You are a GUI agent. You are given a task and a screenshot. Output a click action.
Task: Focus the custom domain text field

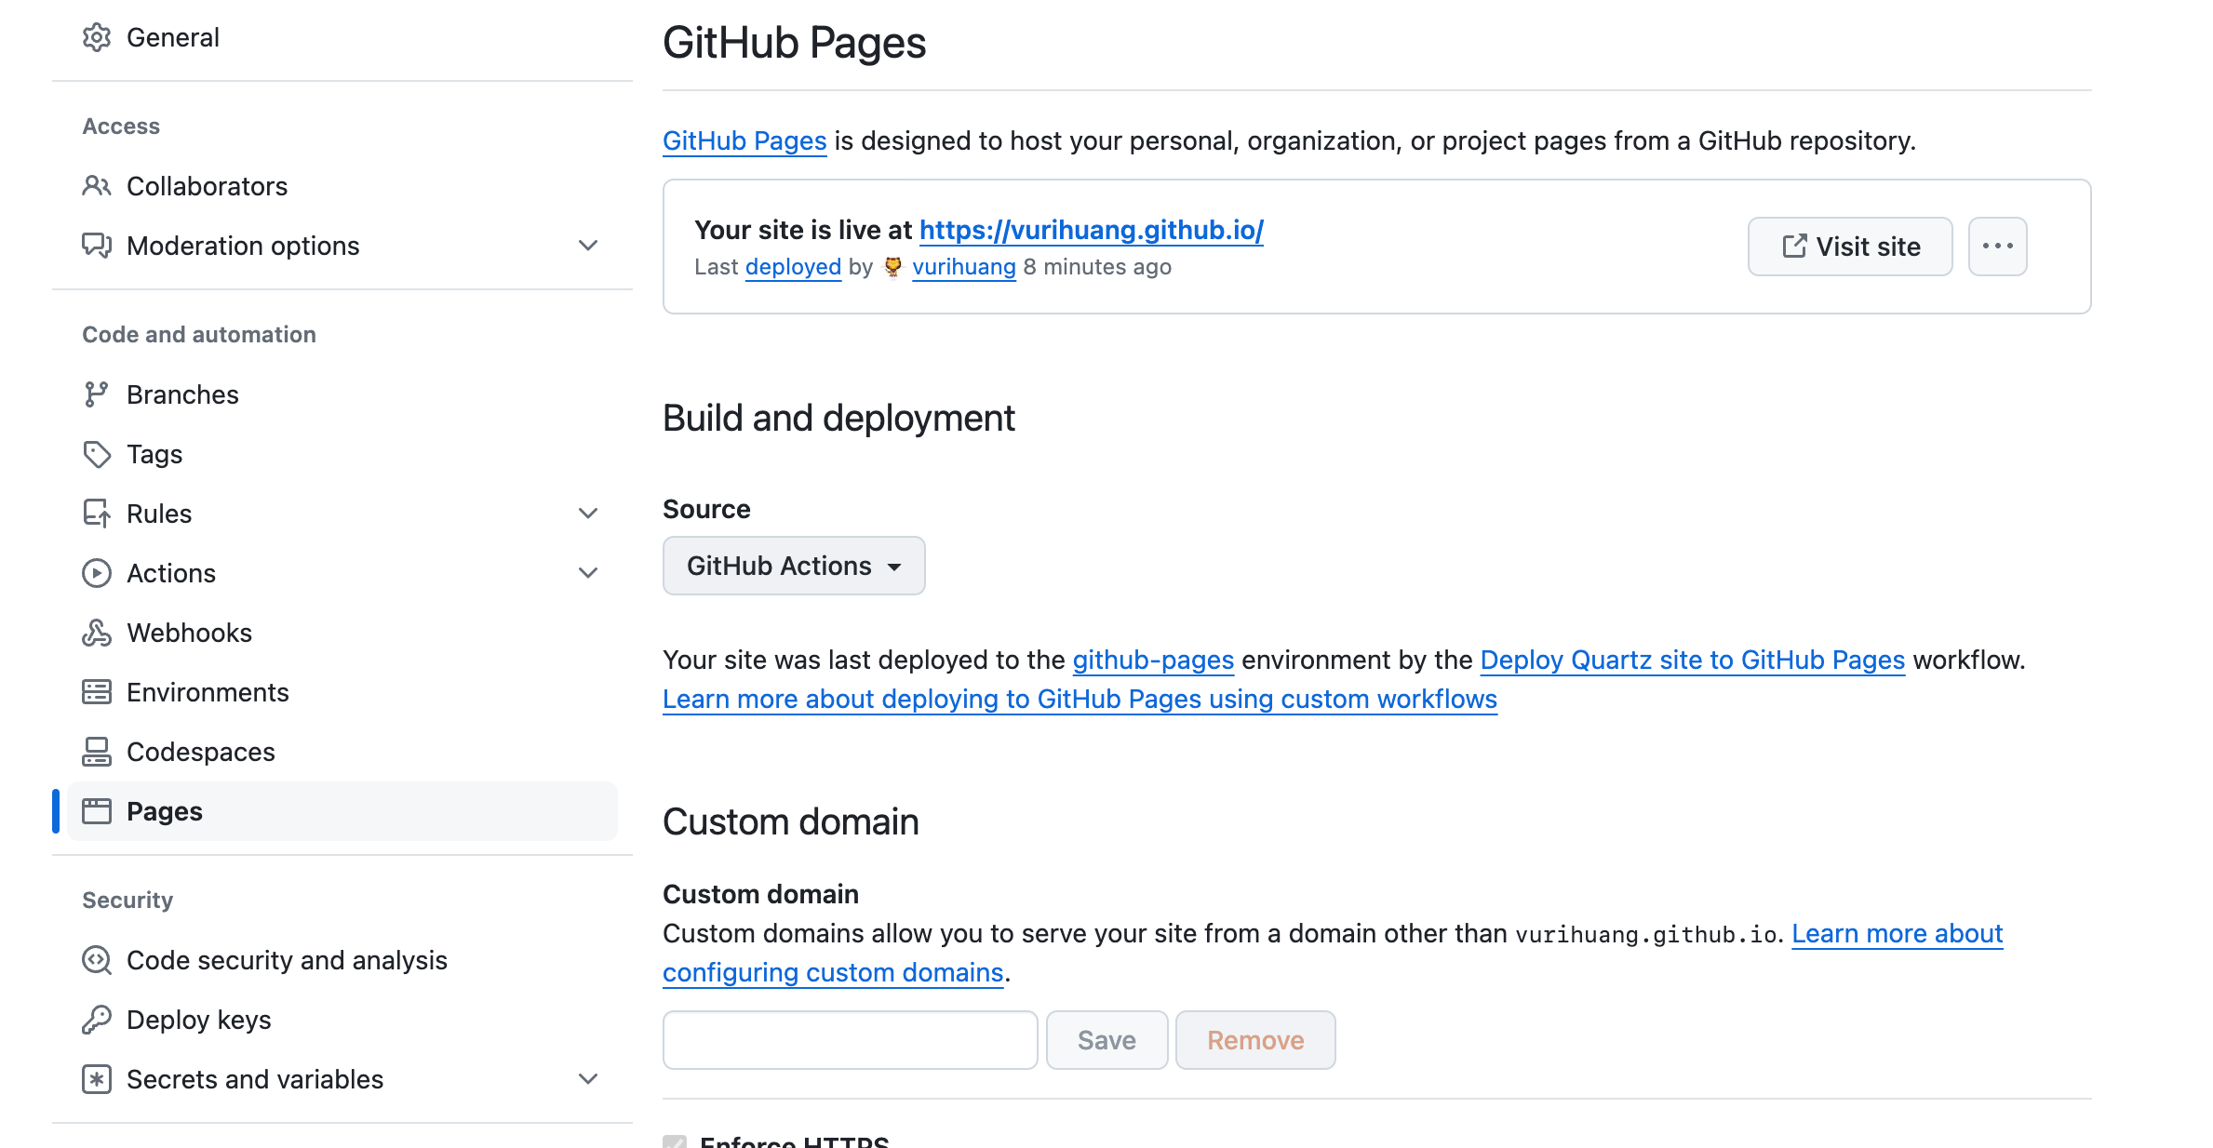[850, 1040]
